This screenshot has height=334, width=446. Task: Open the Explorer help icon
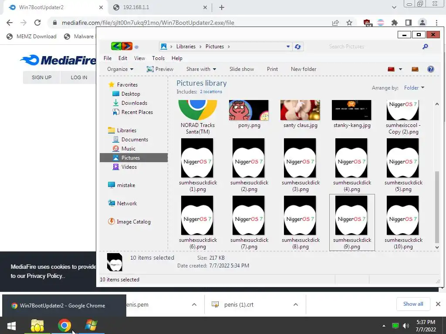tap(431, 69)
